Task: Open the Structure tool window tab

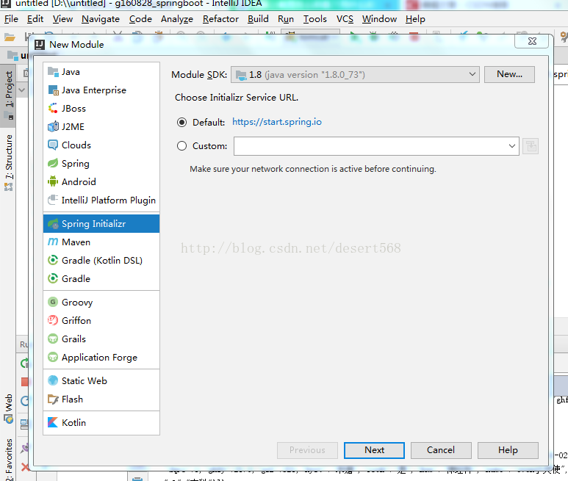Action: pyautogui.click(x=8, y=163)
